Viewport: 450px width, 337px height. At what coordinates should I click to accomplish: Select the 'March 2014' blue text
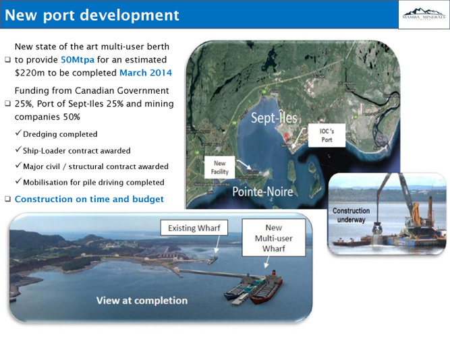[x=146, y=73]
